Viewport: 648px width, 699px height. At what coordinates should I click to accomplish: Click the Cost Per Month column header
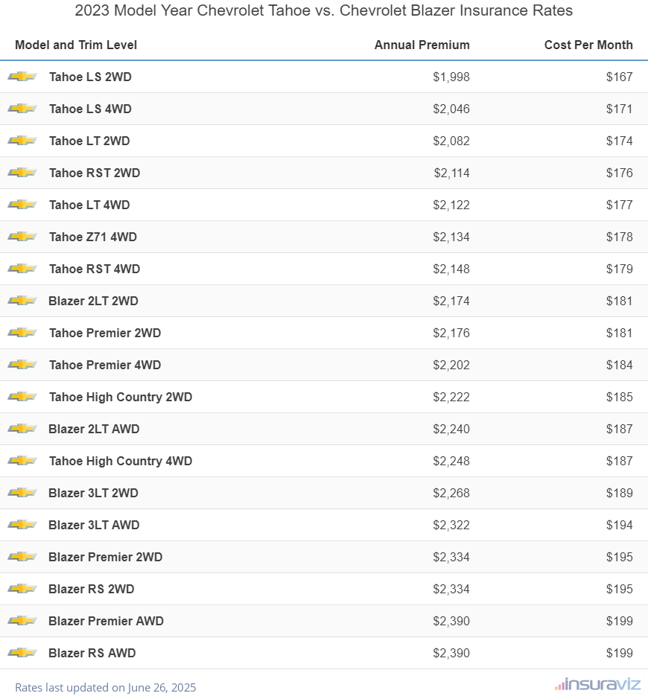coord(588,45)
